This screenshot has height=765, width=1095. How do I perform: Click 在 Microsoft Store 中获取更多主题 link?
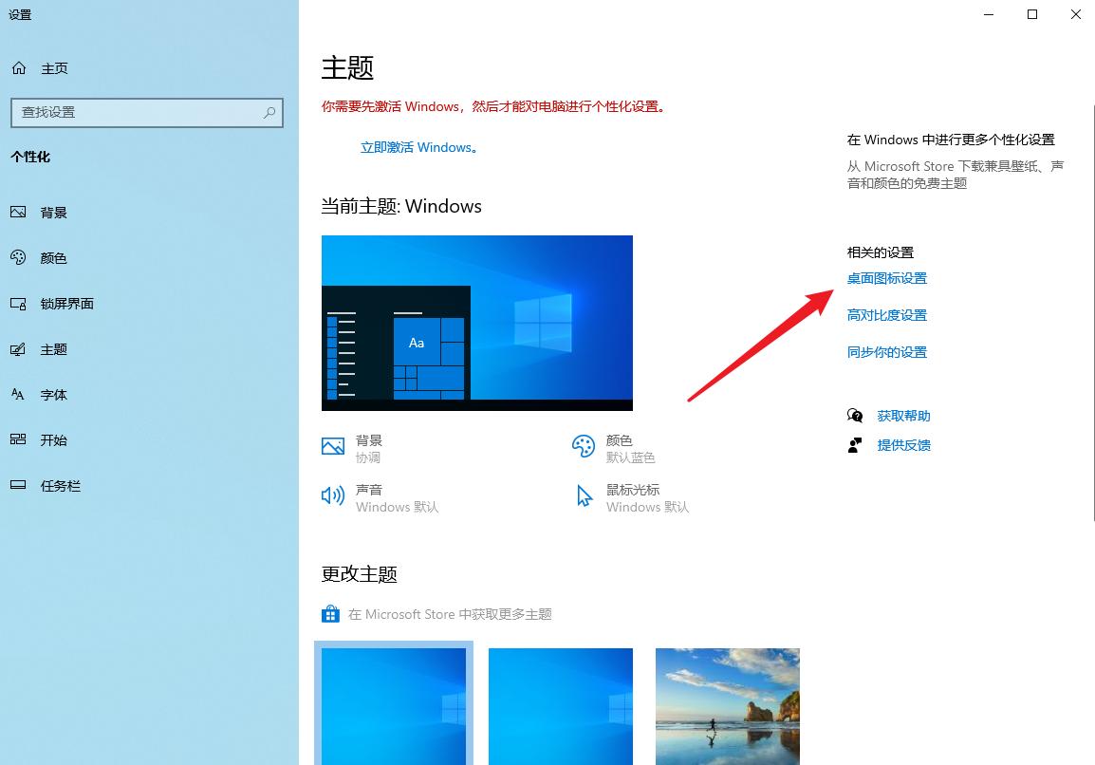click(x=450, y=614)
